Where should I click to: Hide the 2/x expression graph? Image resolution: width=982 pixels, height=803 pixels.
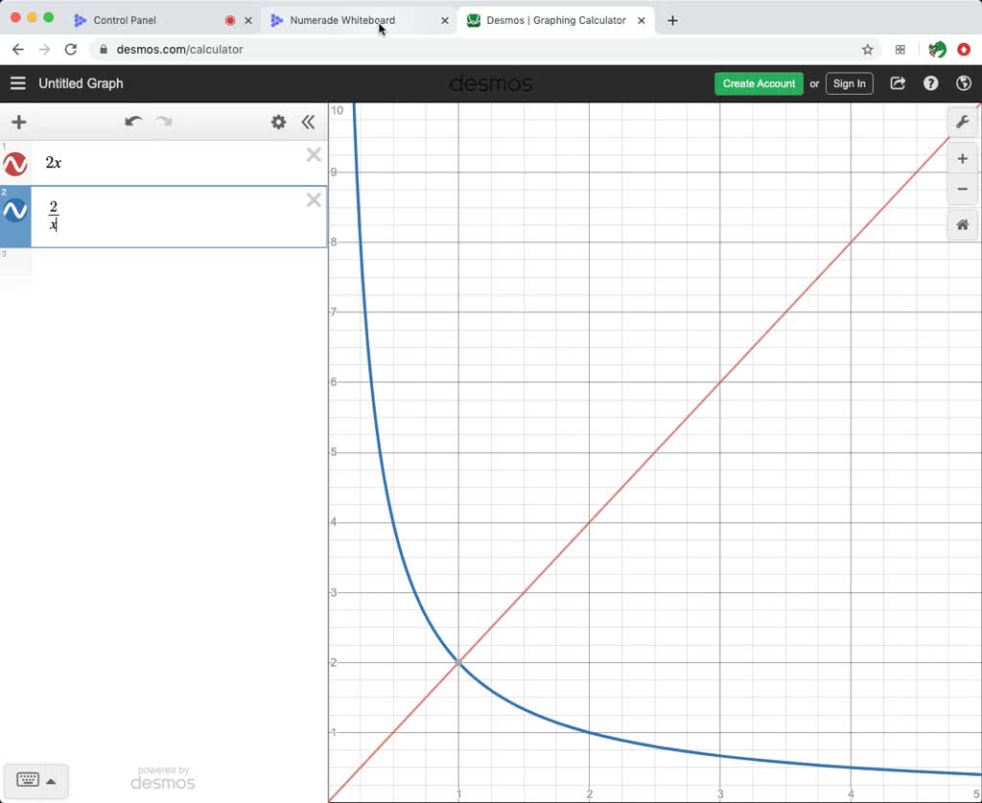(x=14, y=211)
